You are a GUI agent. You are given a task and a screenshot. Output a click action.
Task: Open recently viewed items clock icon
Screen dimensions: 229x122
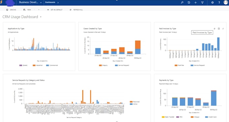[189, 2]
